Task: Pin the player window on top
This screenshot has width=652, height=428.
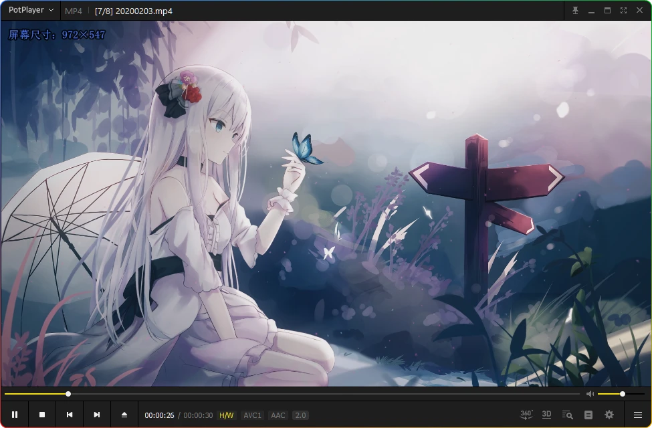Action: (x=575, y=11)
